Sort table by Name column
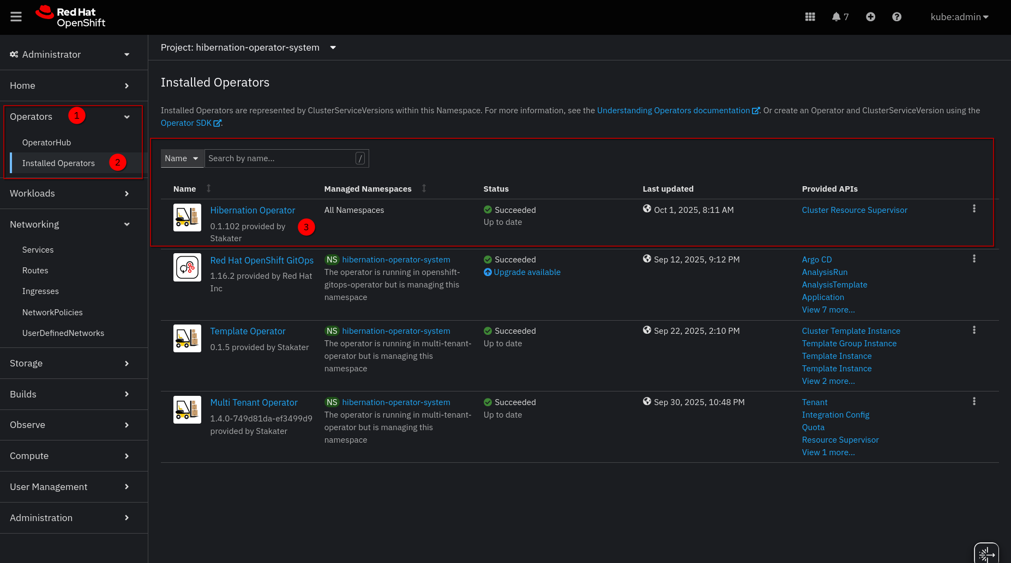The image size is (1011, 563). pos(208,188)
